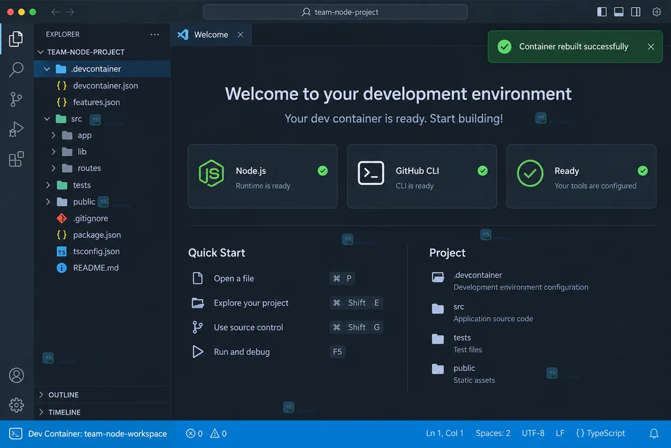Click Use source control link

(x=248, y=327)
